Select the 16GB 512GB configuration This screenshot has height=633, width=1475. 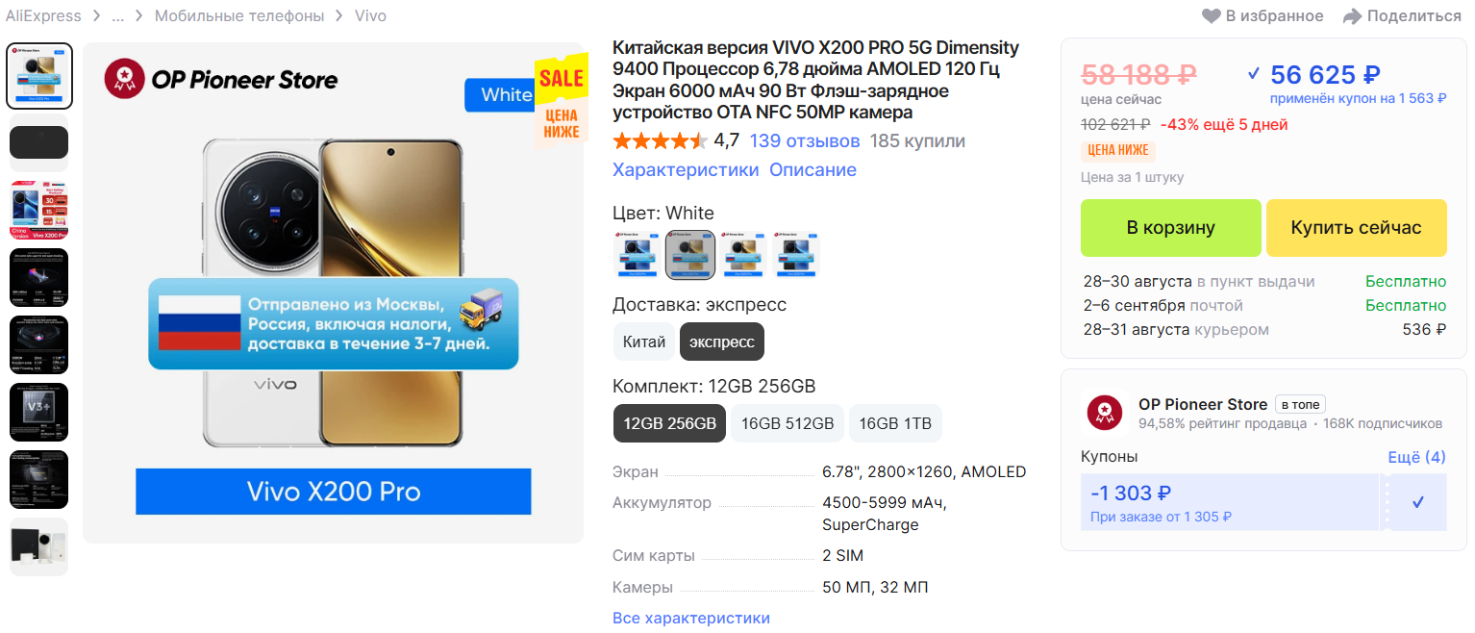tap(787, 423)
